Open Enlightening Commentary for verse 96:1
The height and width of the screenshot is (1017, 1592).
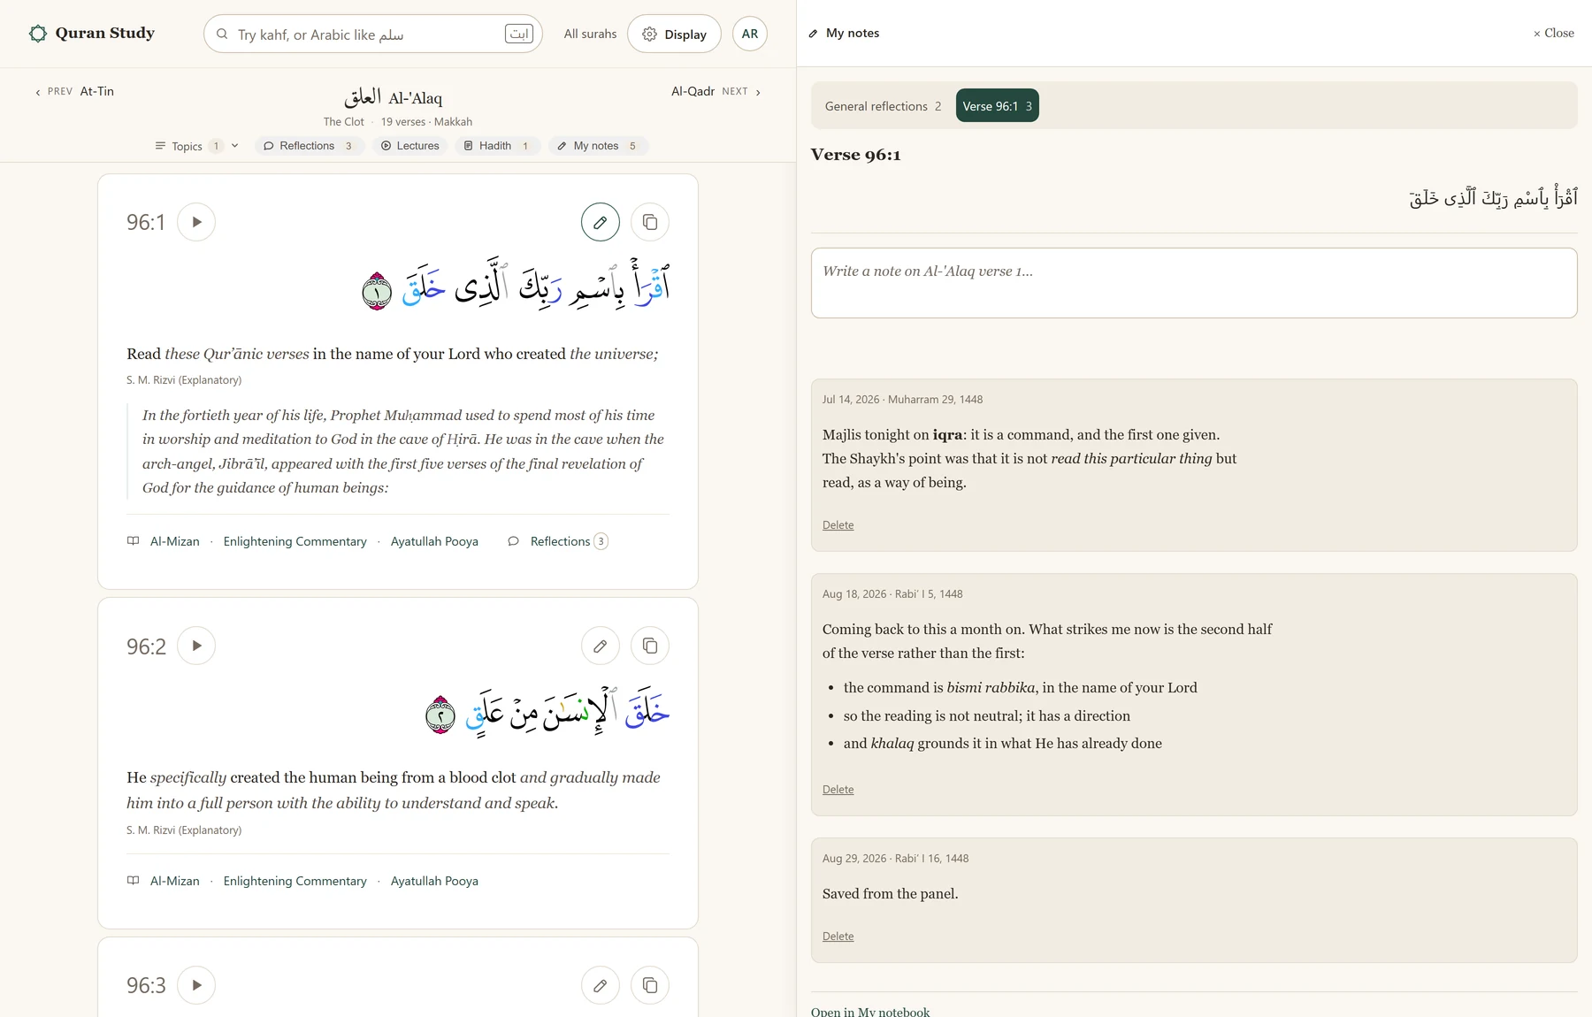pos(295,541)
